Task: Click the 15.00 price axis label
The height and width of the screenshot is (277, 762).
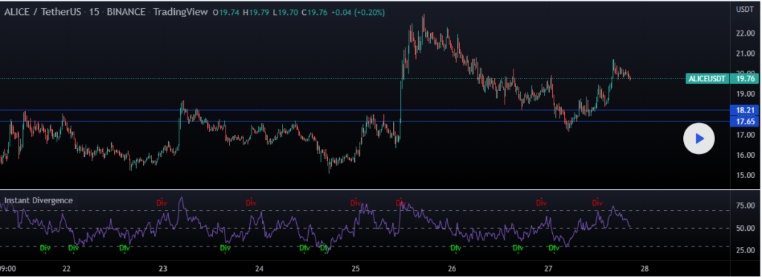Action: click(x=745, y=176)
